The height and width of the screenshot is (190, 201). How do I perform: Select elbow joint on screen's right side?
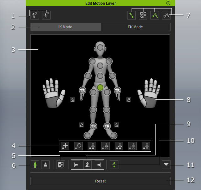(112, 76)
